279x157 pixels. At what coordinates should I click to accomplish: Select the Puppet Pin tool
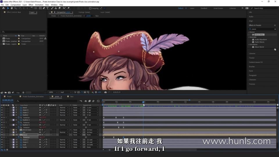coord(69,8)
